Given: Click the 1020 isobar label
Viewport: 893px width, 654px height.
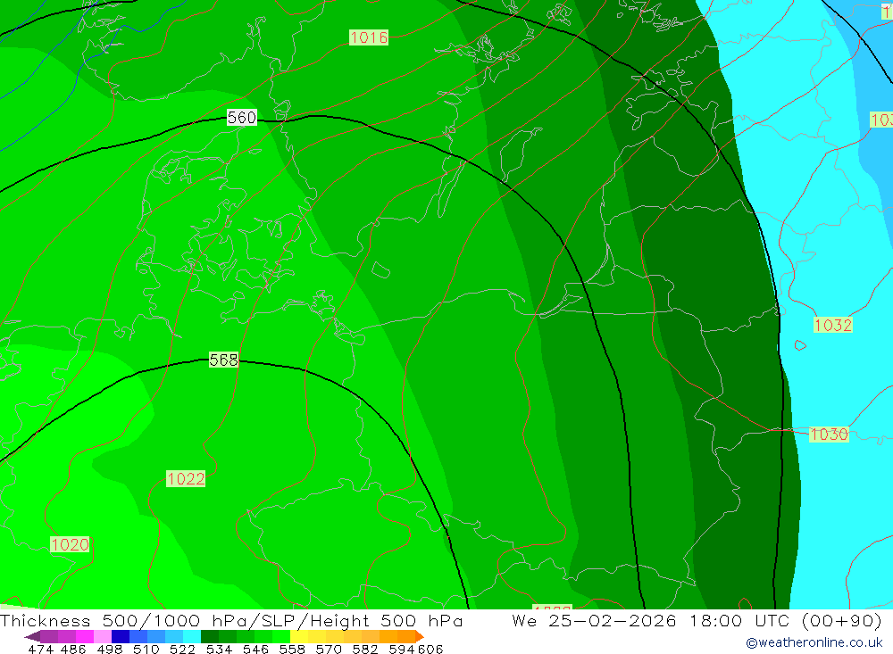Looking at the screenshot, I should point(70,545).
